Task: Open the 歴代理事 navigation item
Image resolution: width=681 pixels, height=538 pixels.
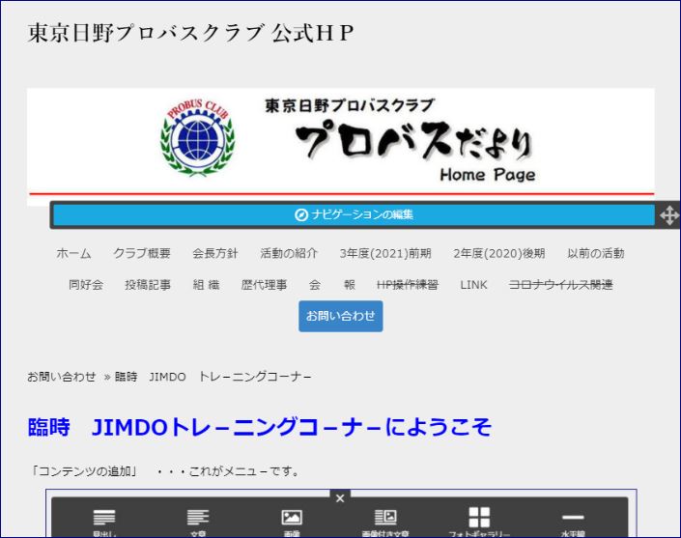Action: [264, 285]
